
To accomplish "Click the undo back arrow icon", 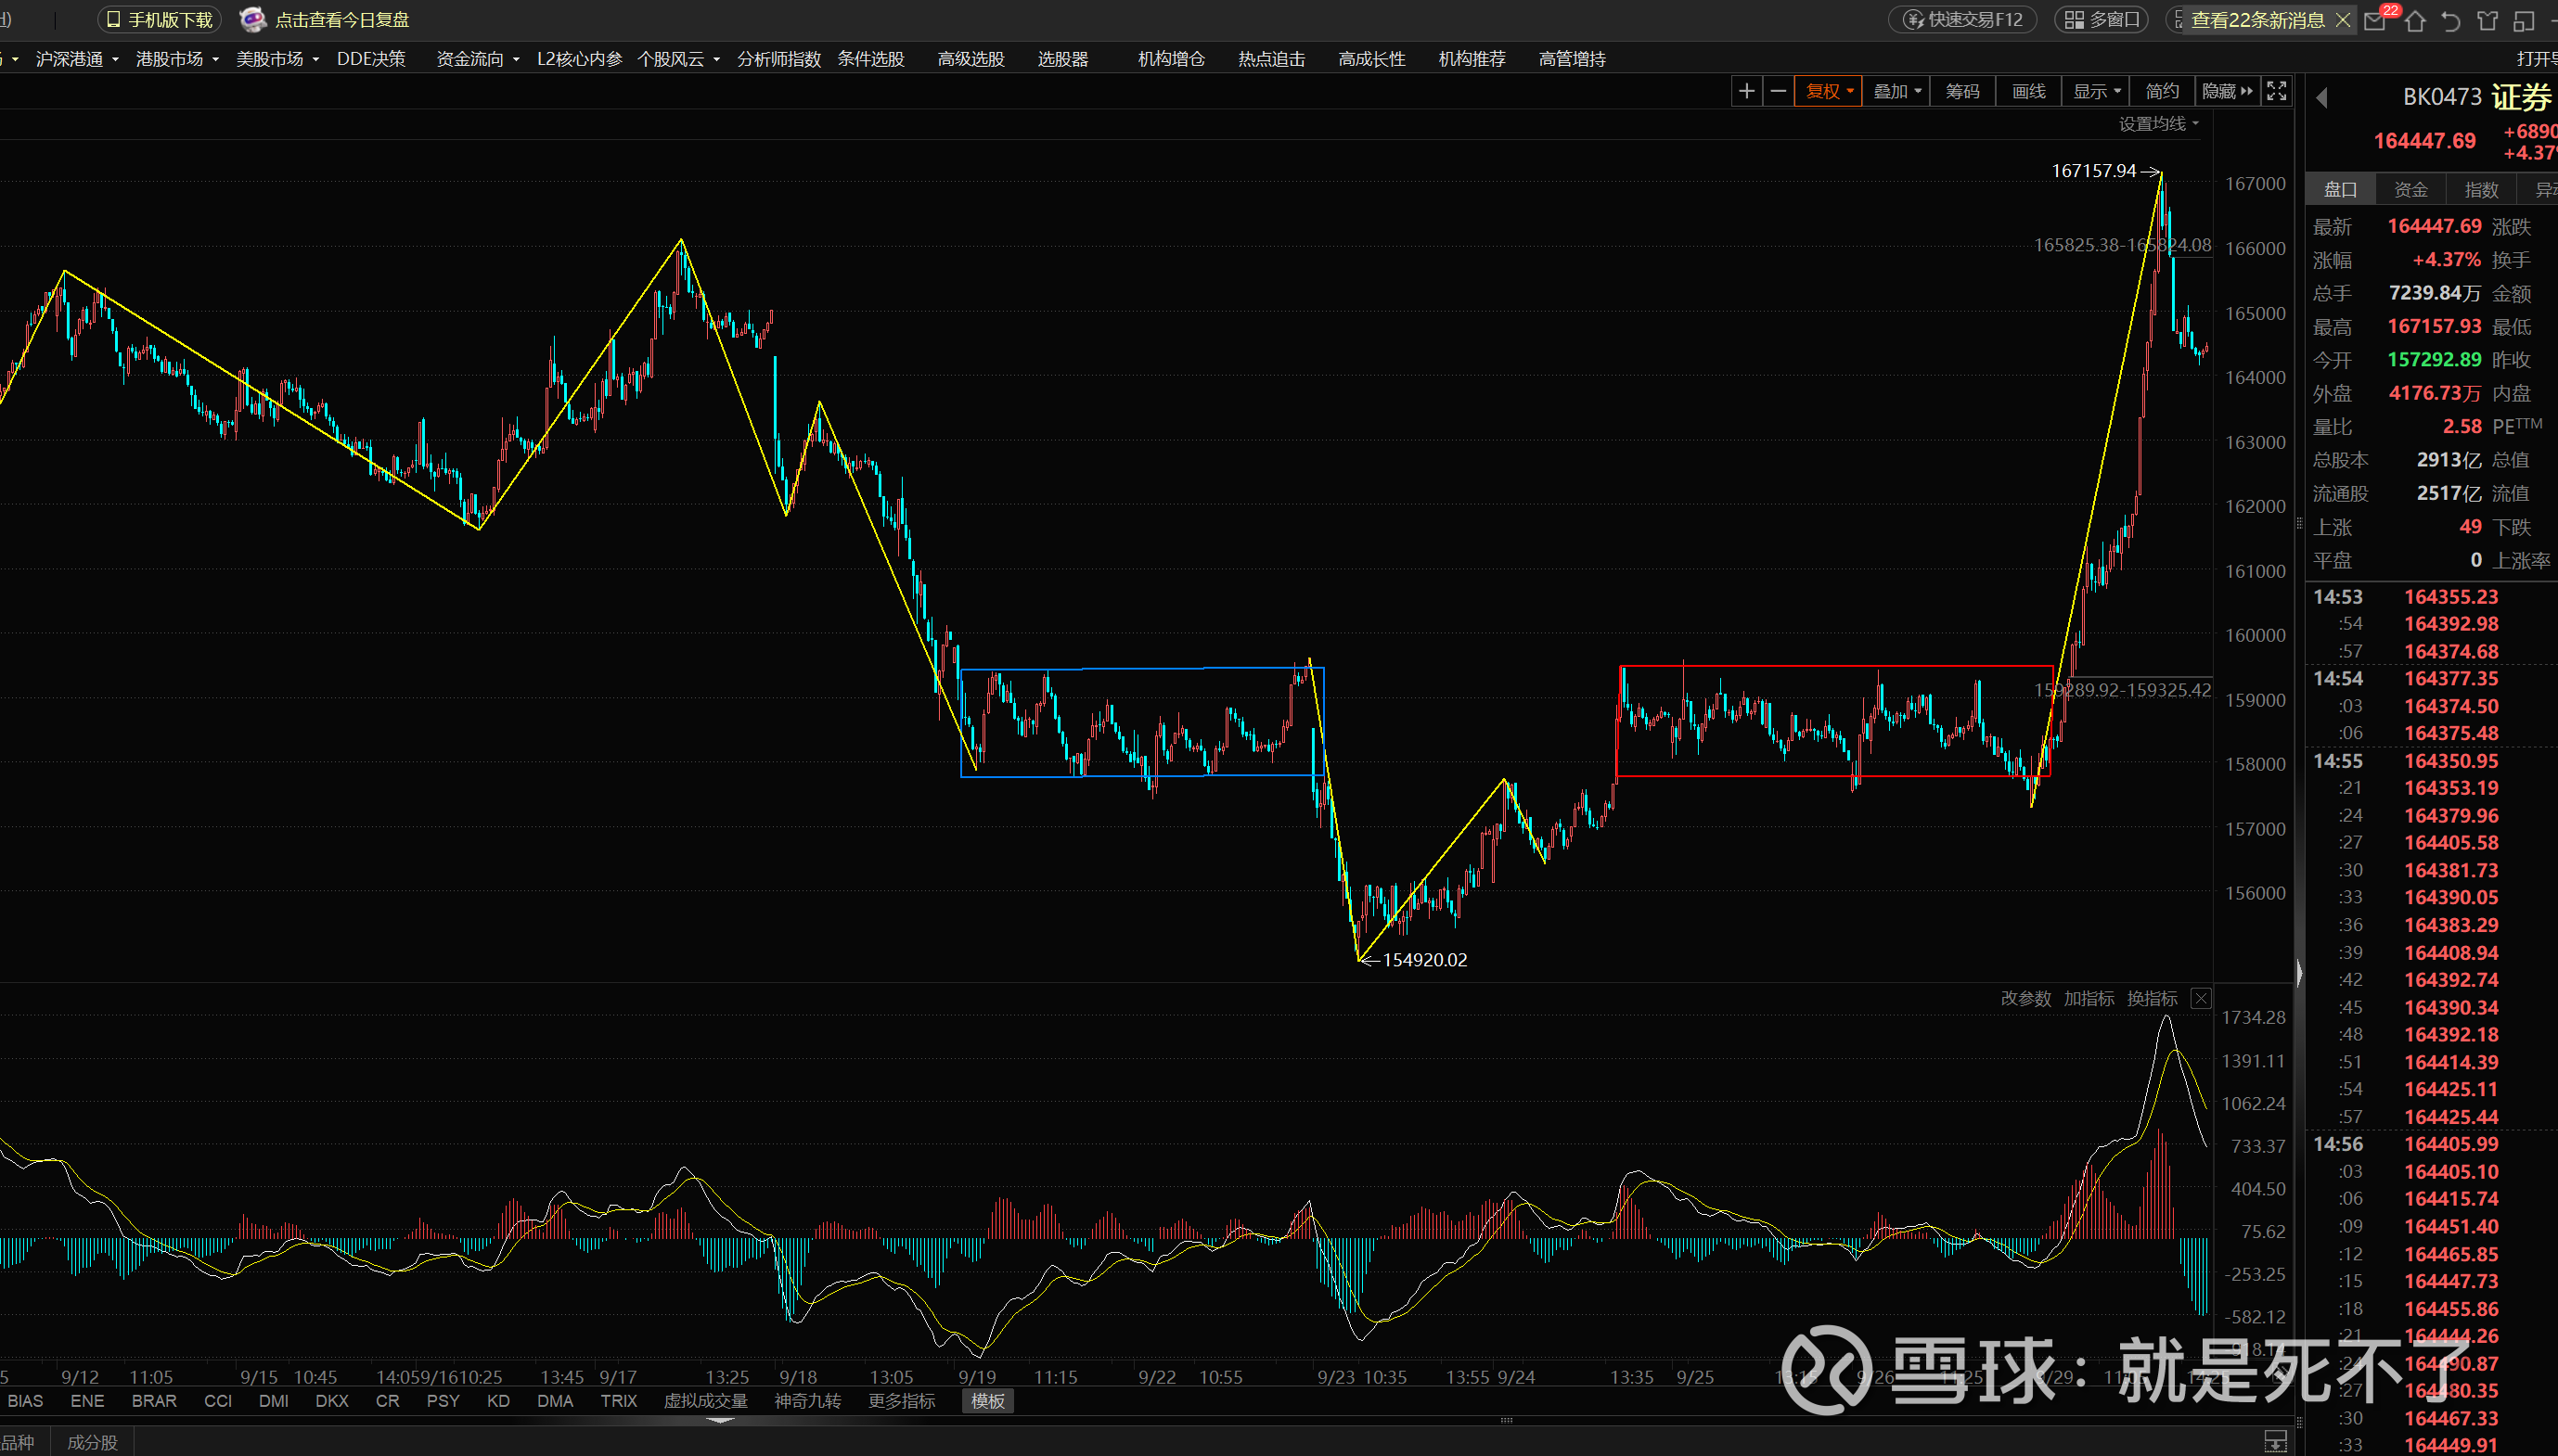I will pos(2451,20).
